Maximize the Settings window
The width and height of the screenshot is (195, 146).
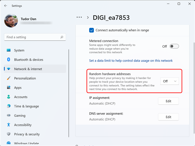(179, 4)
